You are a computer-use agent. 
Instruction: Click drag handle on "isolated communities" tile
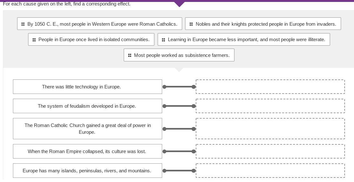click(x=34, y=40)
